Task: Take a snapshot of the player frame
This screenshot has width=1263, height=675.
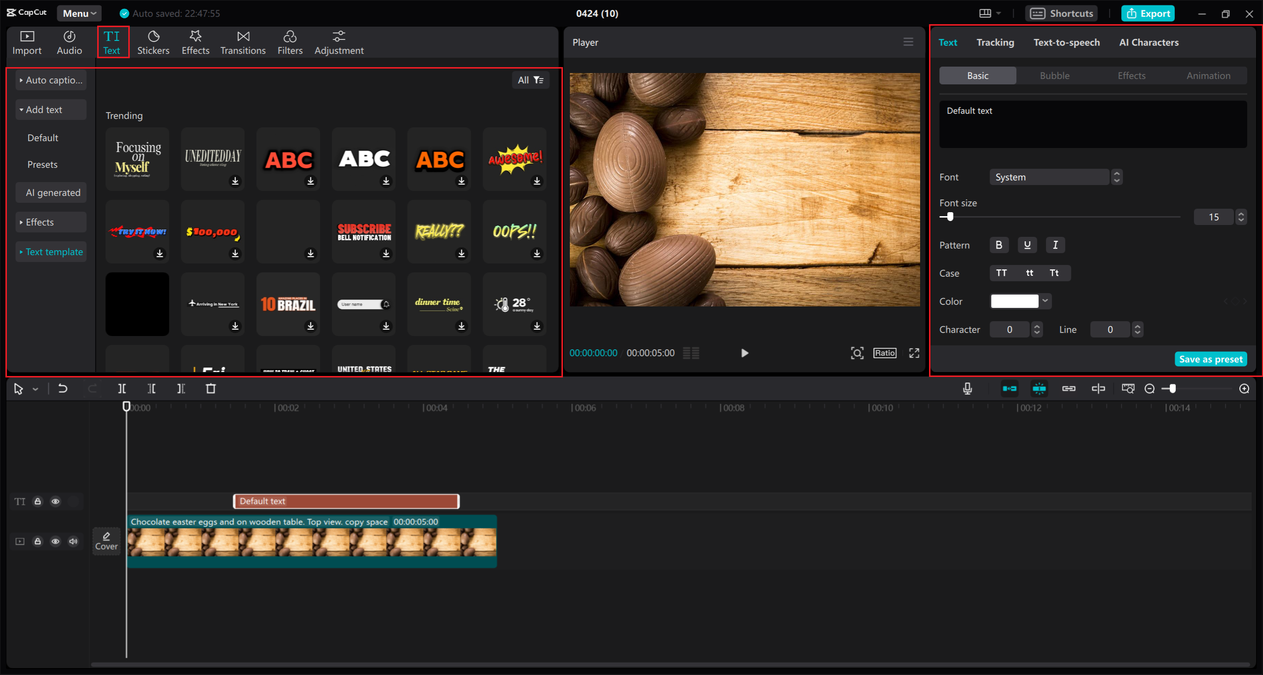Action: pyautogui.click(x=857, y=353)
